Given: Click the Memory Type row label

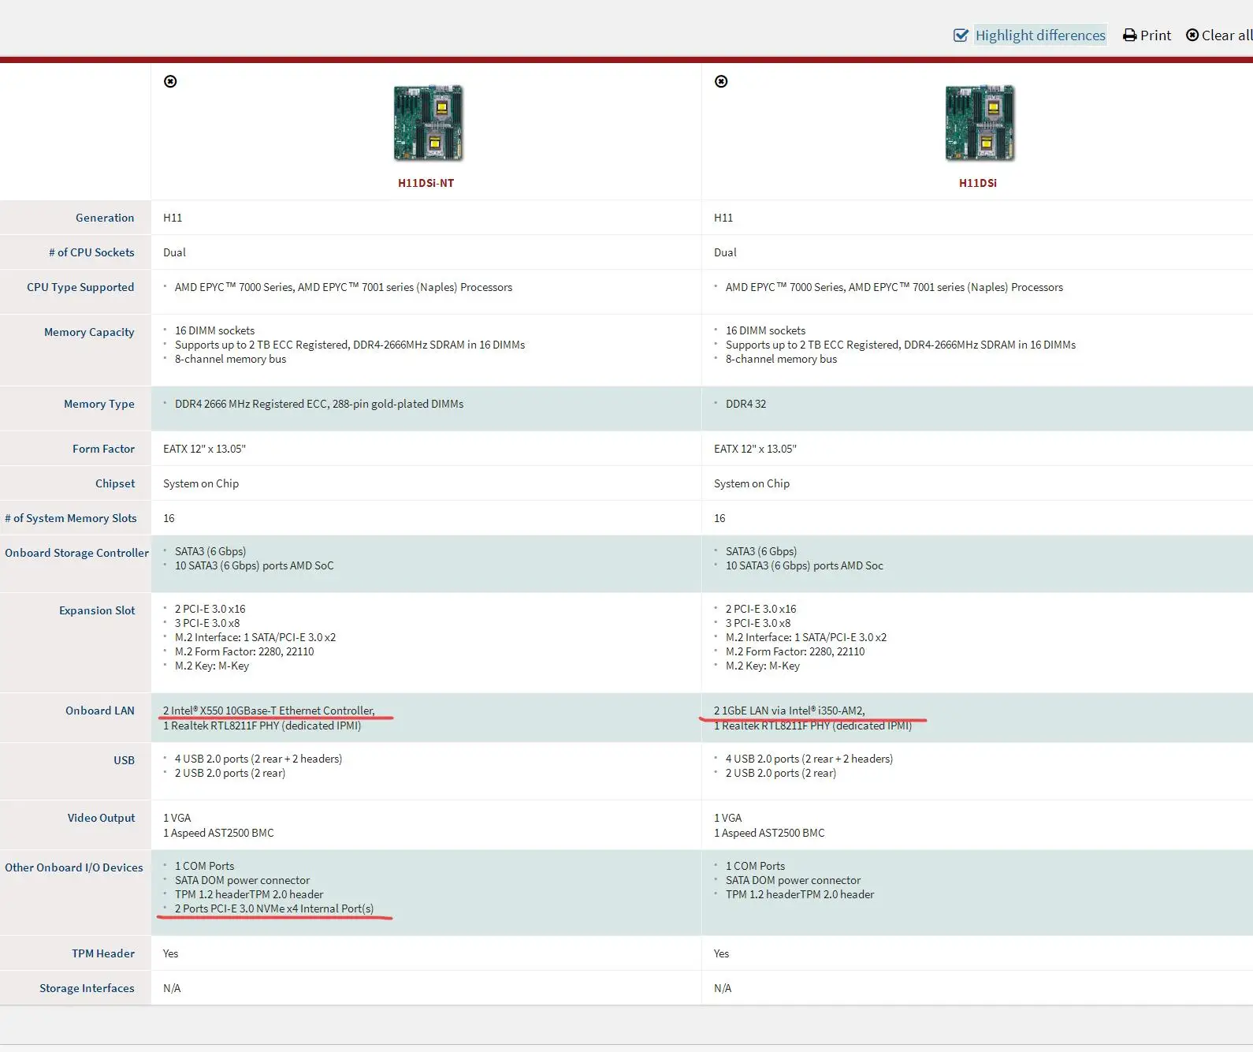Looking at the screenshot, I should tap(99, 404).
